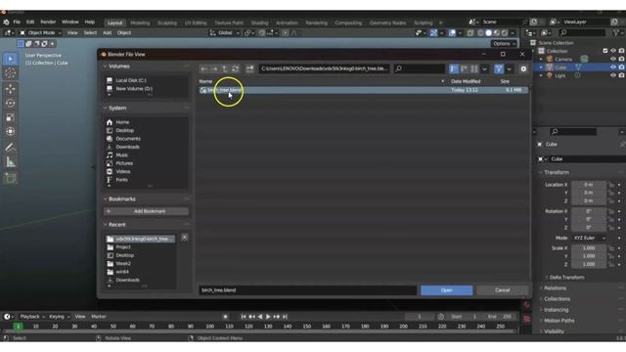The width and height of the screenshot is (626, 352).
Task: Switch to the Shading workspace tab
Action: point(259,22)
